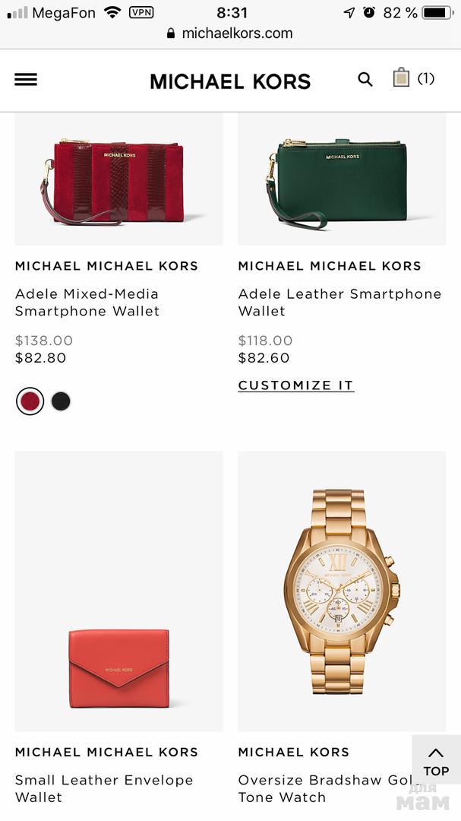Open Adele Leather Smartphone Wallet title
461x821 pixels.
pos(339,302)
